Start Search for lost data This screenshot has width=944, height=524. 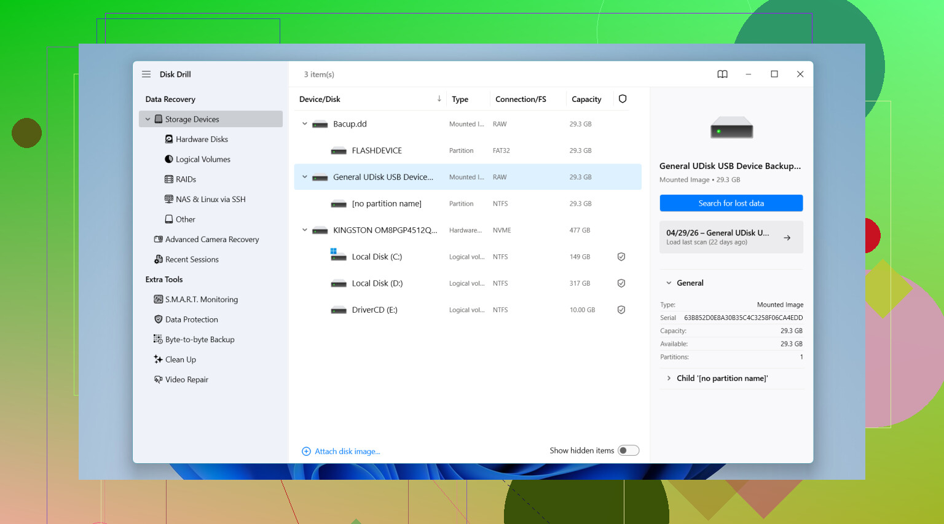point(731,203)
